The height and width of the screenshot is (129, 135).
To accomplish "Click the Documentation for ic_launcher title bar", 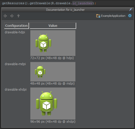I will [x=65, y=10].
